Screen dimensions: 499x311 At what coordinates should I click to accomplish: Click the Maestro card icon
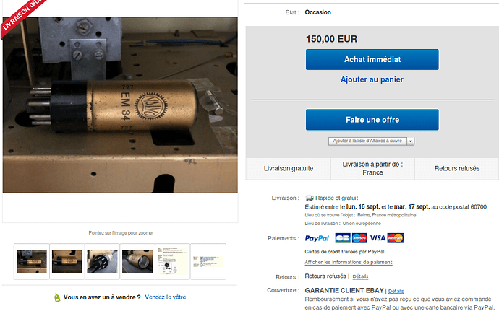359,238
